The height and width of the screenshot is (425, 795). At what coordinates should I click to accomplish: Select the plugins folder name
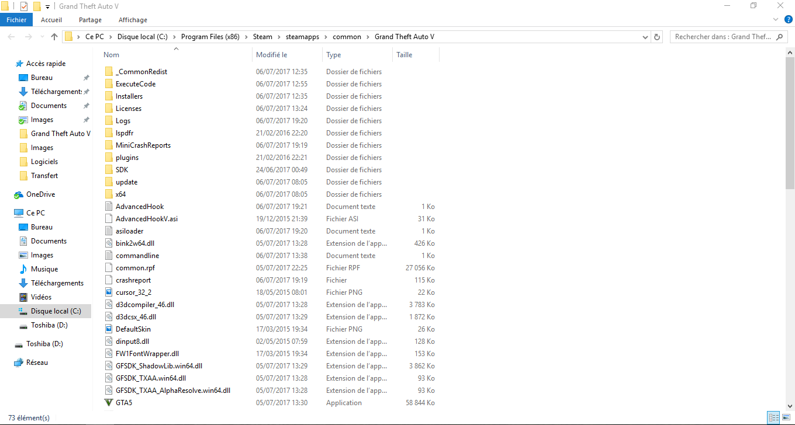[x=127, y=158]
